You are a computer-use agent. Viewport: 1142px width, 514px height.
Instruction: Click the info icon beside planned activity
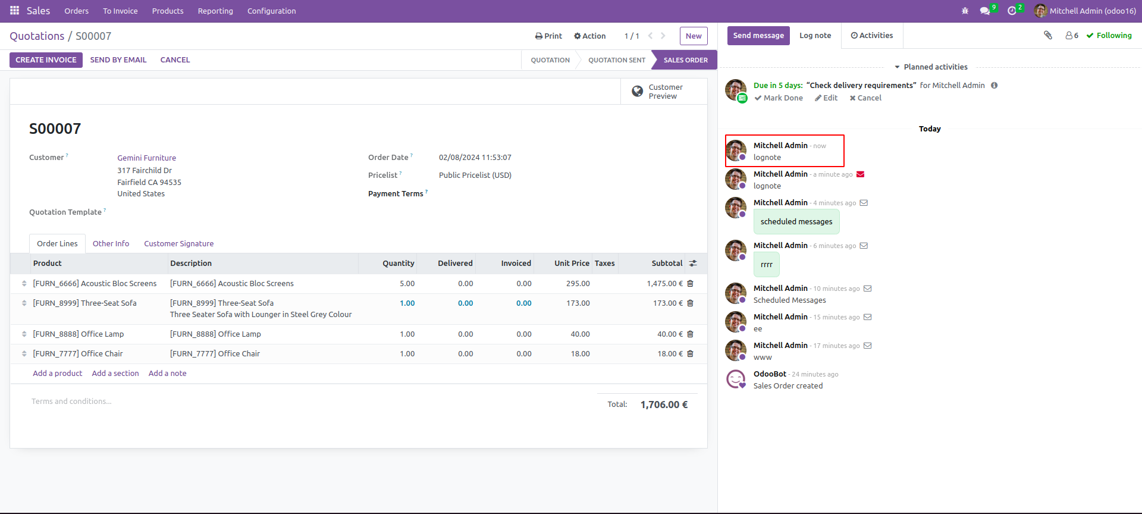pyautogui.click(x=994, y=86)
